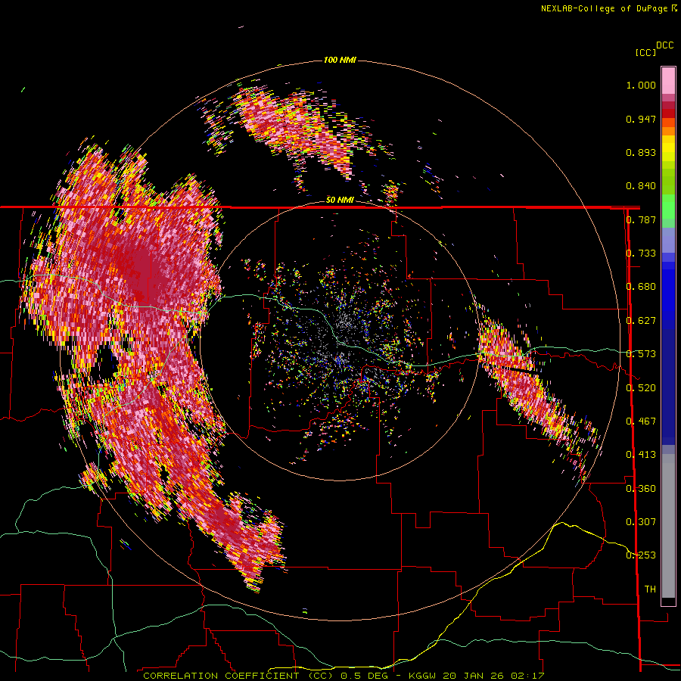Select the 0.520 legend value
Viewport: 681px width, 681px height.
click(641, 388)
